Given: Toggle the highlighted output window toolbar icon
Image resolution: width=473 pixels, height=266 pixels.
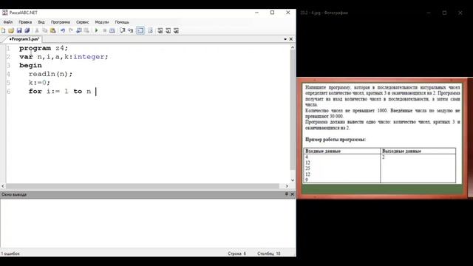Looking at the screenshot, I should (x=140, y=30).
